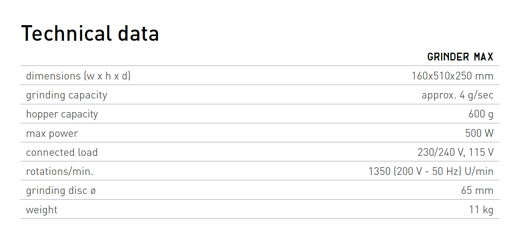Select the 1350 (200 V - 50 Hz) U/min value
Image resolution: width=511 pixels, height=233 pixels.
(x=431, y=172)
